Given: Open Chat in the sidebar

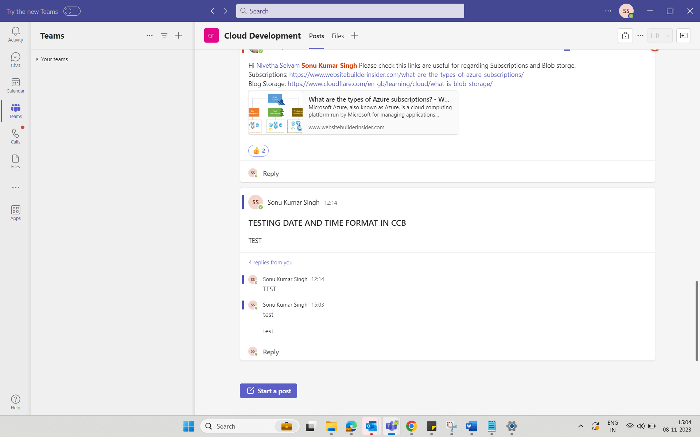Looking at the screenshot, I should tap(15, 60).
